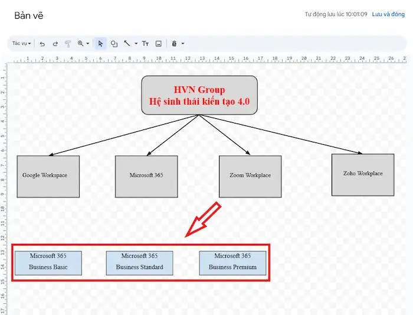
Task: Open the Word art insert icon
Action: click(x=174, y=44)
